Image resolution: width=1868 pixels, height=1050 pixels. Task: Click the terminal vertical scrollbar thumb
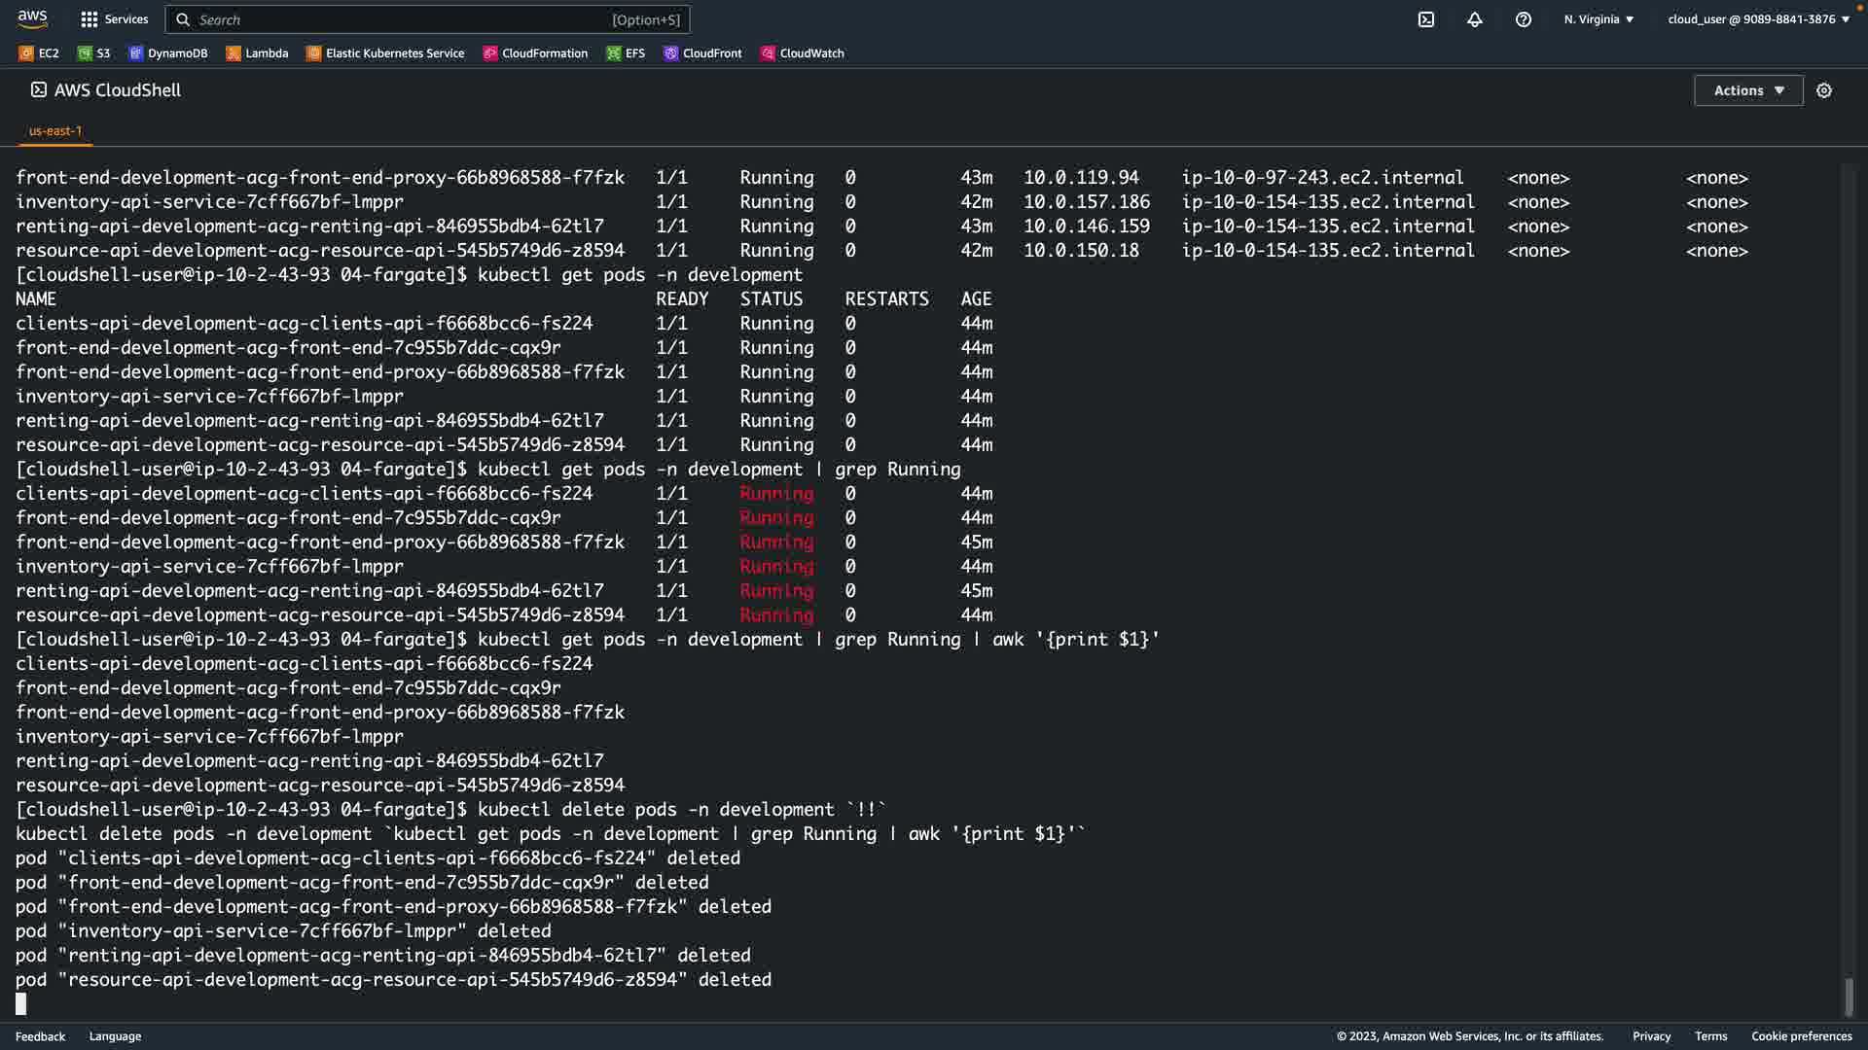click(x=1849, y=997)
